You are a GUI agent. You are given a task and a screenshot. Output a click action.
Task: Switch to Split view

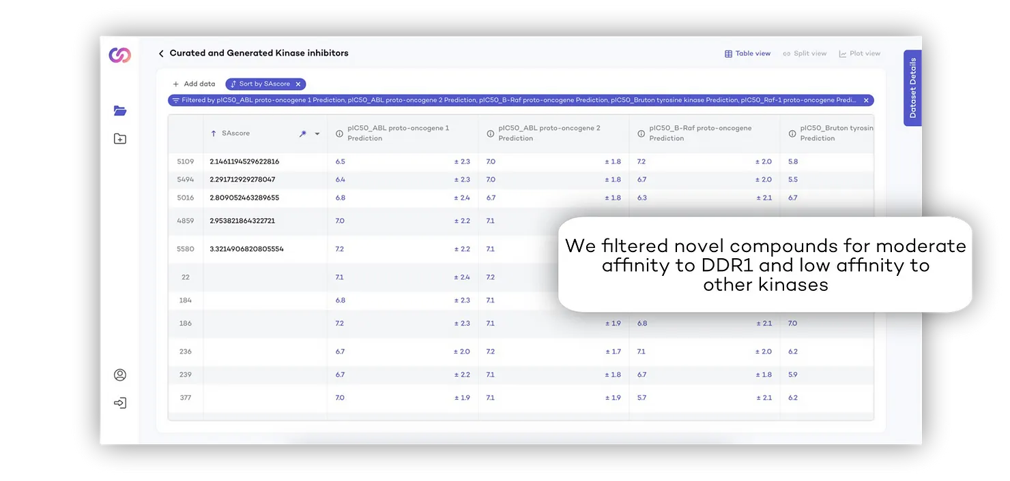(805, 53)
